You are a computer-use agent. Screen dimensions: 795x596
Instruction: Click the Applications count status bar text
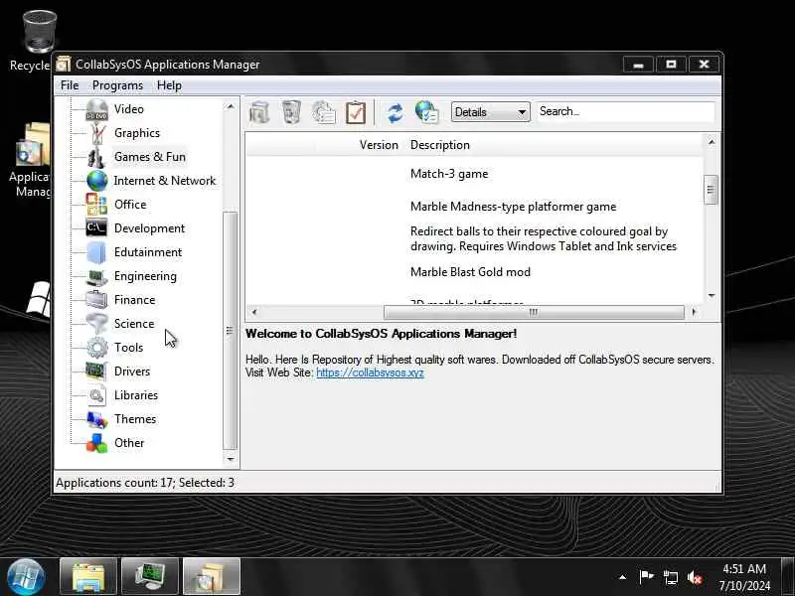pyautogui.click(x=145, y=483)
